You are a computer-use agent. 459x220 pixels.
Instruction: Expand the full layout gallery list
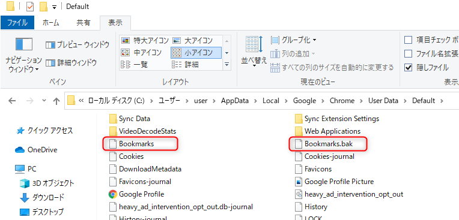pos(227,64)
